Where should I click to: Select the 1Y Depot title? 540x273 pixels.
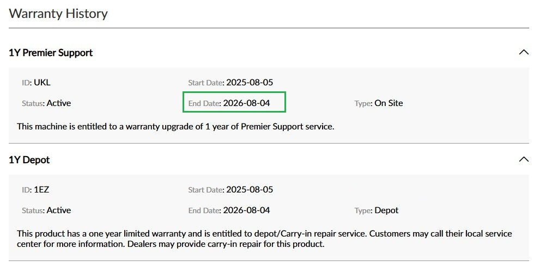(29, 160)
